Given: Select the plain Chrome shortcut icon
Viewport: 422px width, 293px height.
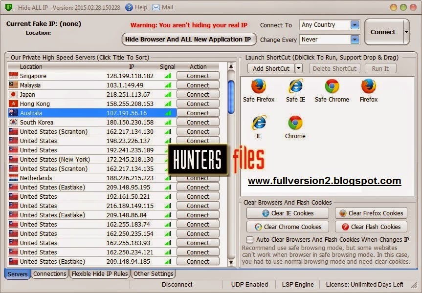Looking at the screenshot, I should coord(295,123).
